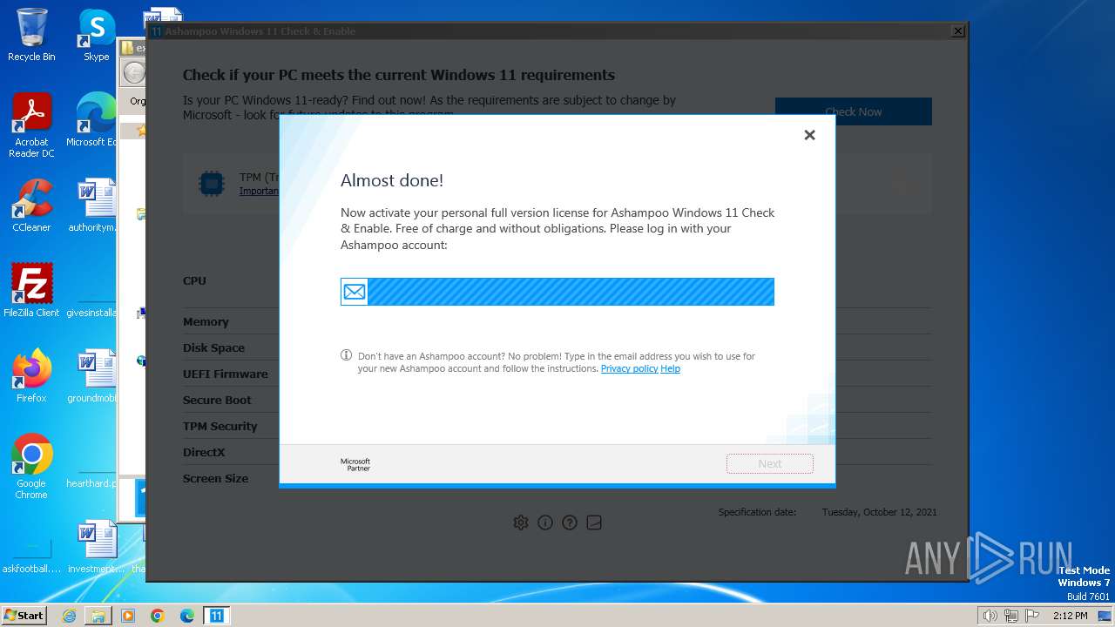Close the Ashampoo Windows 11 Check window
1115x627 pixels.
958,31
